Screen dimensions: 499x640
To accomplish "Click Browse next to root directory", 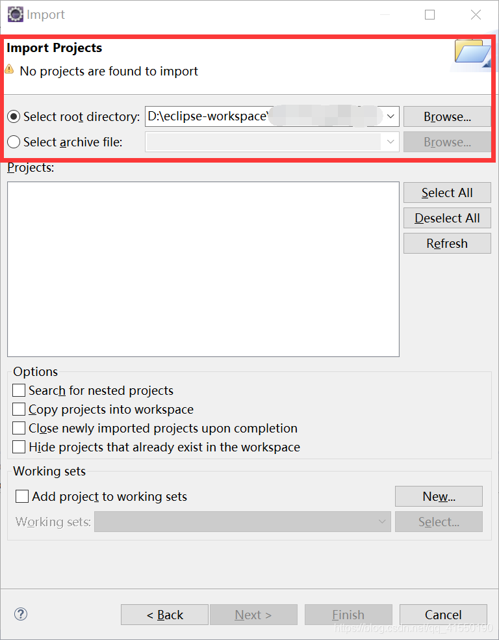I will [x=447, y=116].
